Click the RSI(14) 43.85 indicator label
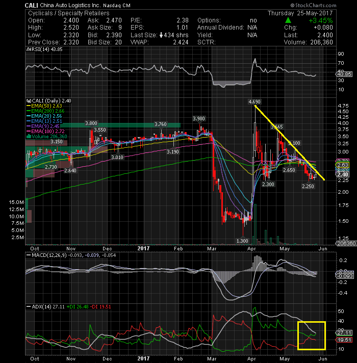Screen dimensions: 357x363 [x=47, y=49]
